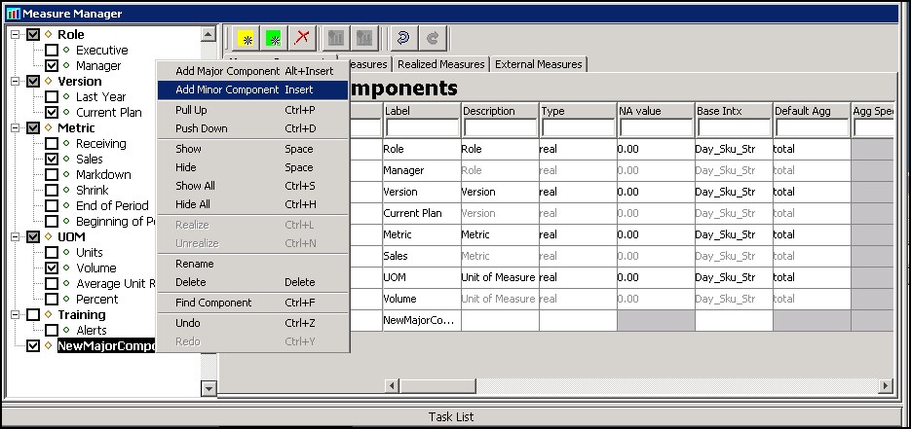Click the Type column header
The image size is (911, 429).
pos(578,111)
